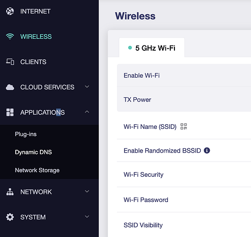This screenshot has height=237, width=251.
Task: Expand the Network section chevron
Action: [x=87, y=191]
